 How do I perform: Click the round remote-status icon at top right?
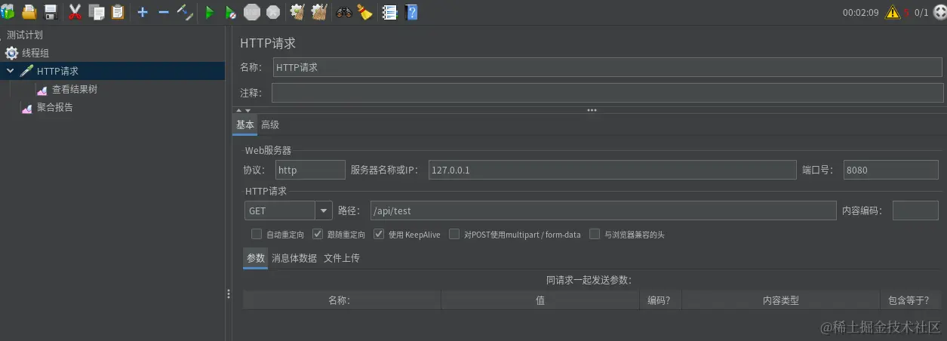939,12
